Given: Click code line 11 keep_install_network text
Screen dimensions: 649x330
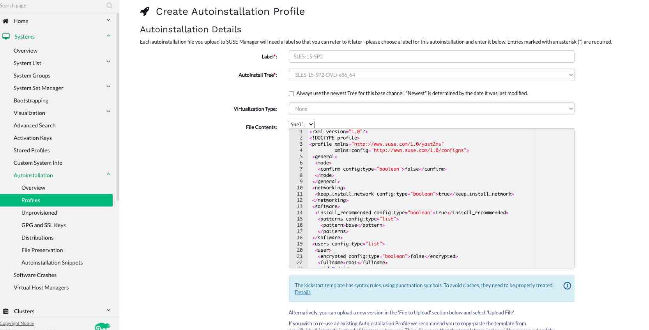Looking at the screenshot, I should pyautogui.click(x=414, y=194).
